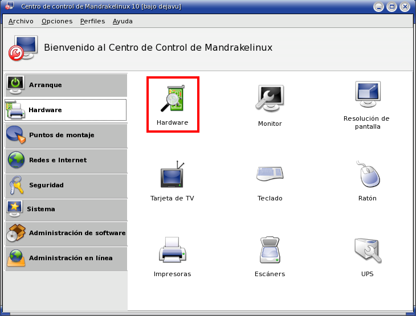Minimize the control center window
The width and height of the screenshot is (416, 316).
tap(378, 7)
